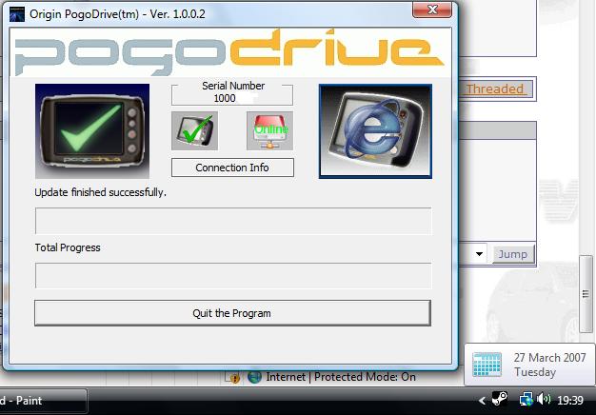This screenshot has width=596, height=415.
Task: Click the Online network status icon
Action: point(269,130)
